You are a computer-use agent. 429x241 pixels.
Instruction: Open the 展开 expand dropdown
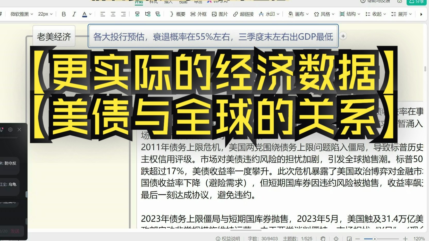click(x=401, y=14)
